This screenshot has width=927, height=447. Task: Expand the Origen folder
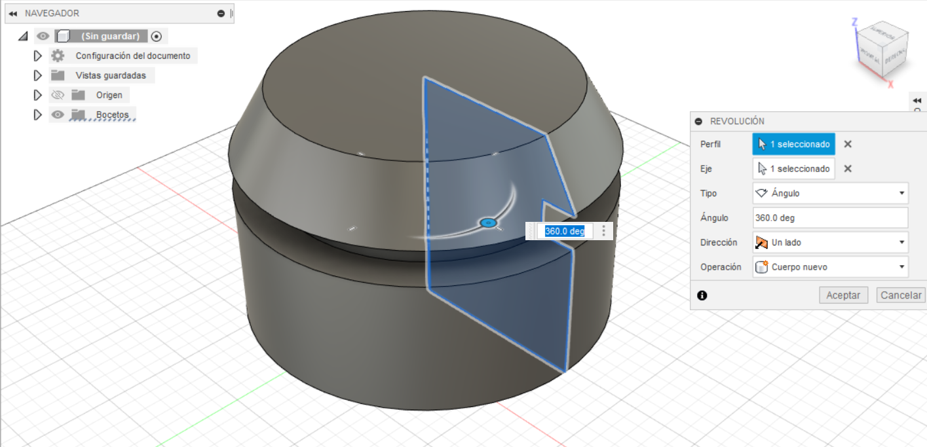(x=37, y=95)
